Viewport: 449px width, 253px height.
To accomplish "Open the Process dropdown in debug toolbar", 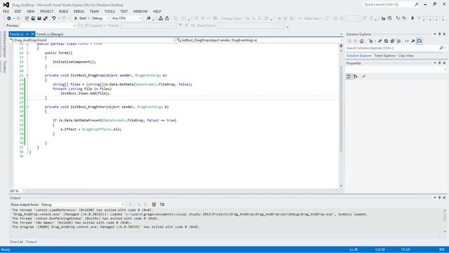I will pos(48,25).
